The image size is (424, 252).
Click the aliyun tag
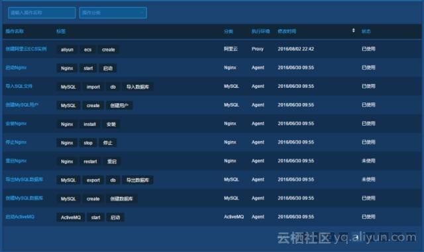(67, 50)
